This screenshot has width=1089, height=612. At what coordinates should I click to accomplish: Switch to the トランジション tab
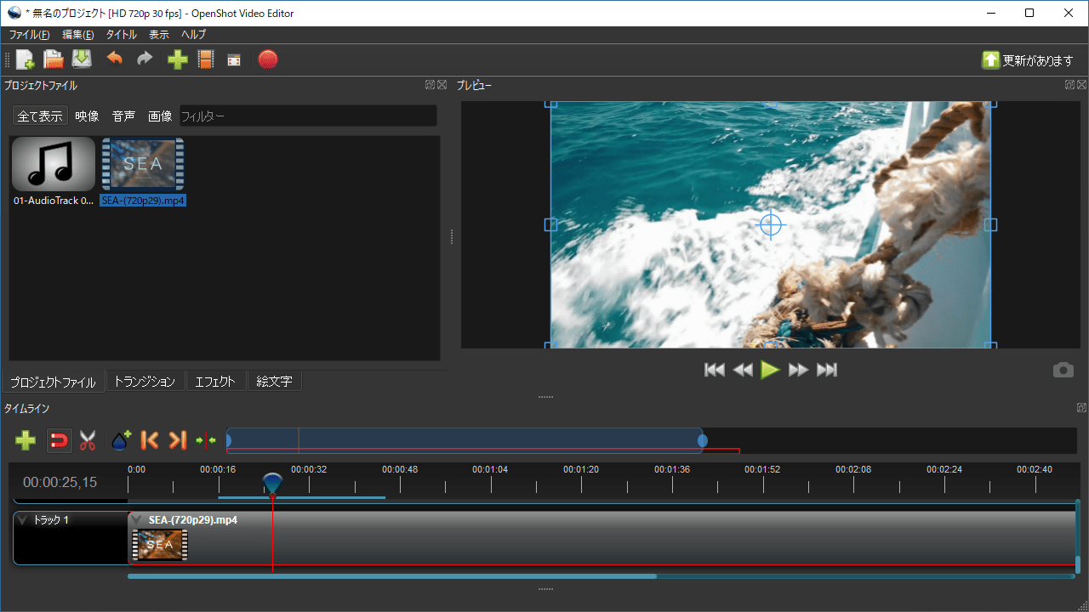click(x=145, y=381)
